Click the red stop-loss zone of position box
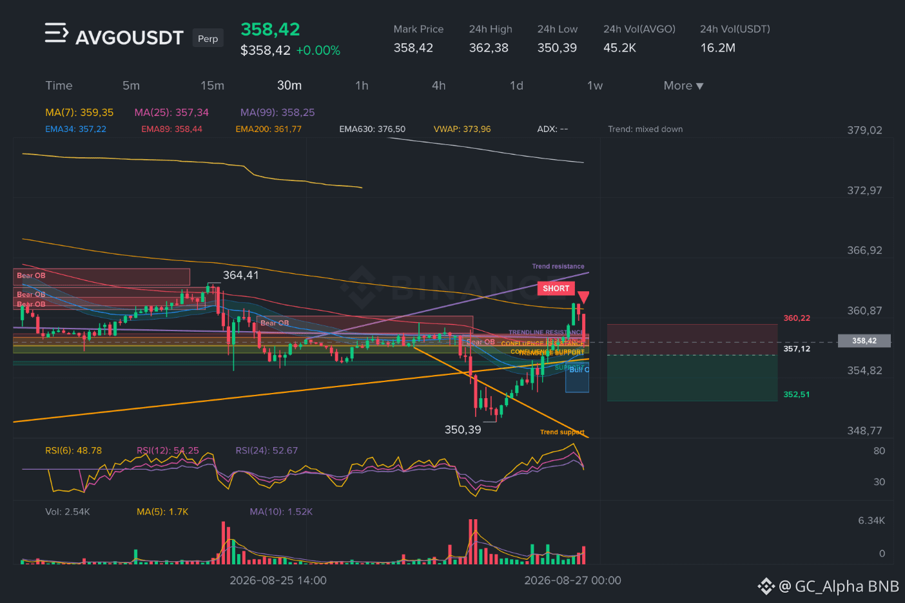 [x=692, y=340]
